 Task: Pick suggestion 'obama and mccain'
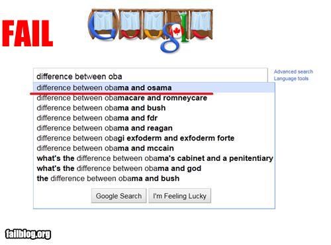coord(154,148)
